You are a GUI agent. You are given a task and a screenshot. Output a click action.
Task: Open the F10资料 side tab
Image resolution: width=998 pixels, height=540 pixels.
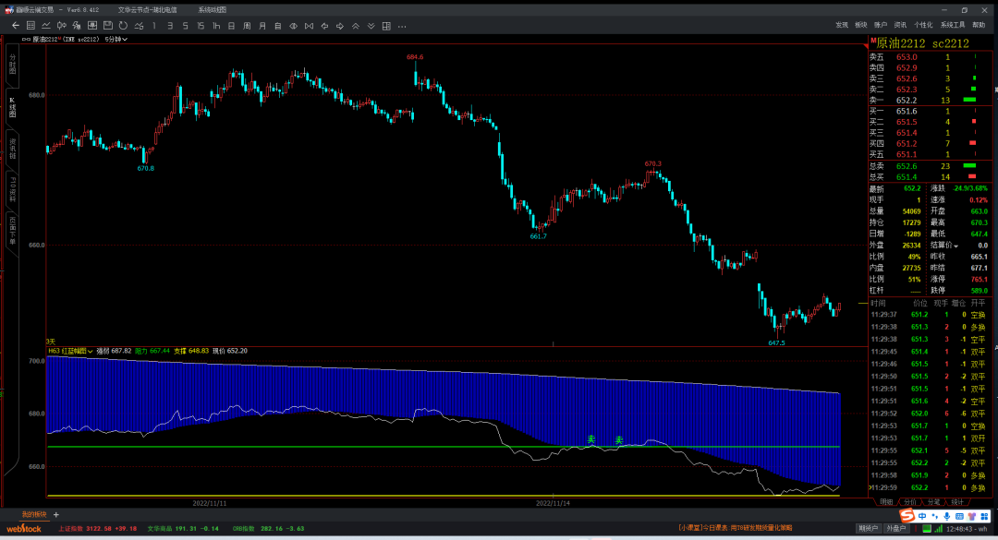[x=12, y=189]
